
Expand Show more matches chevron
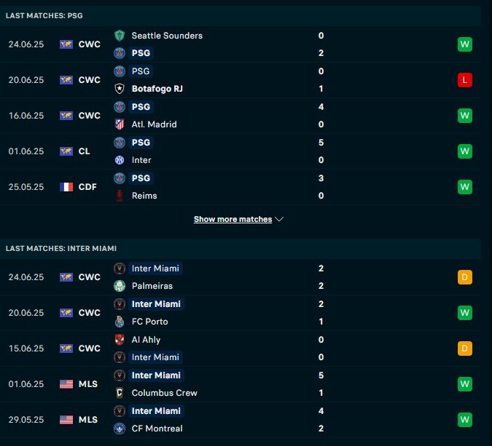tap(279, 219)
